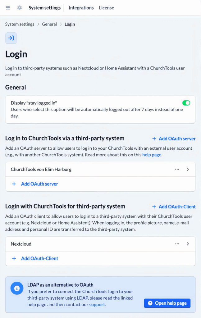Click the login arrow icon badge
Viewport: 201px width, 318px height.
tap(11, 38)
